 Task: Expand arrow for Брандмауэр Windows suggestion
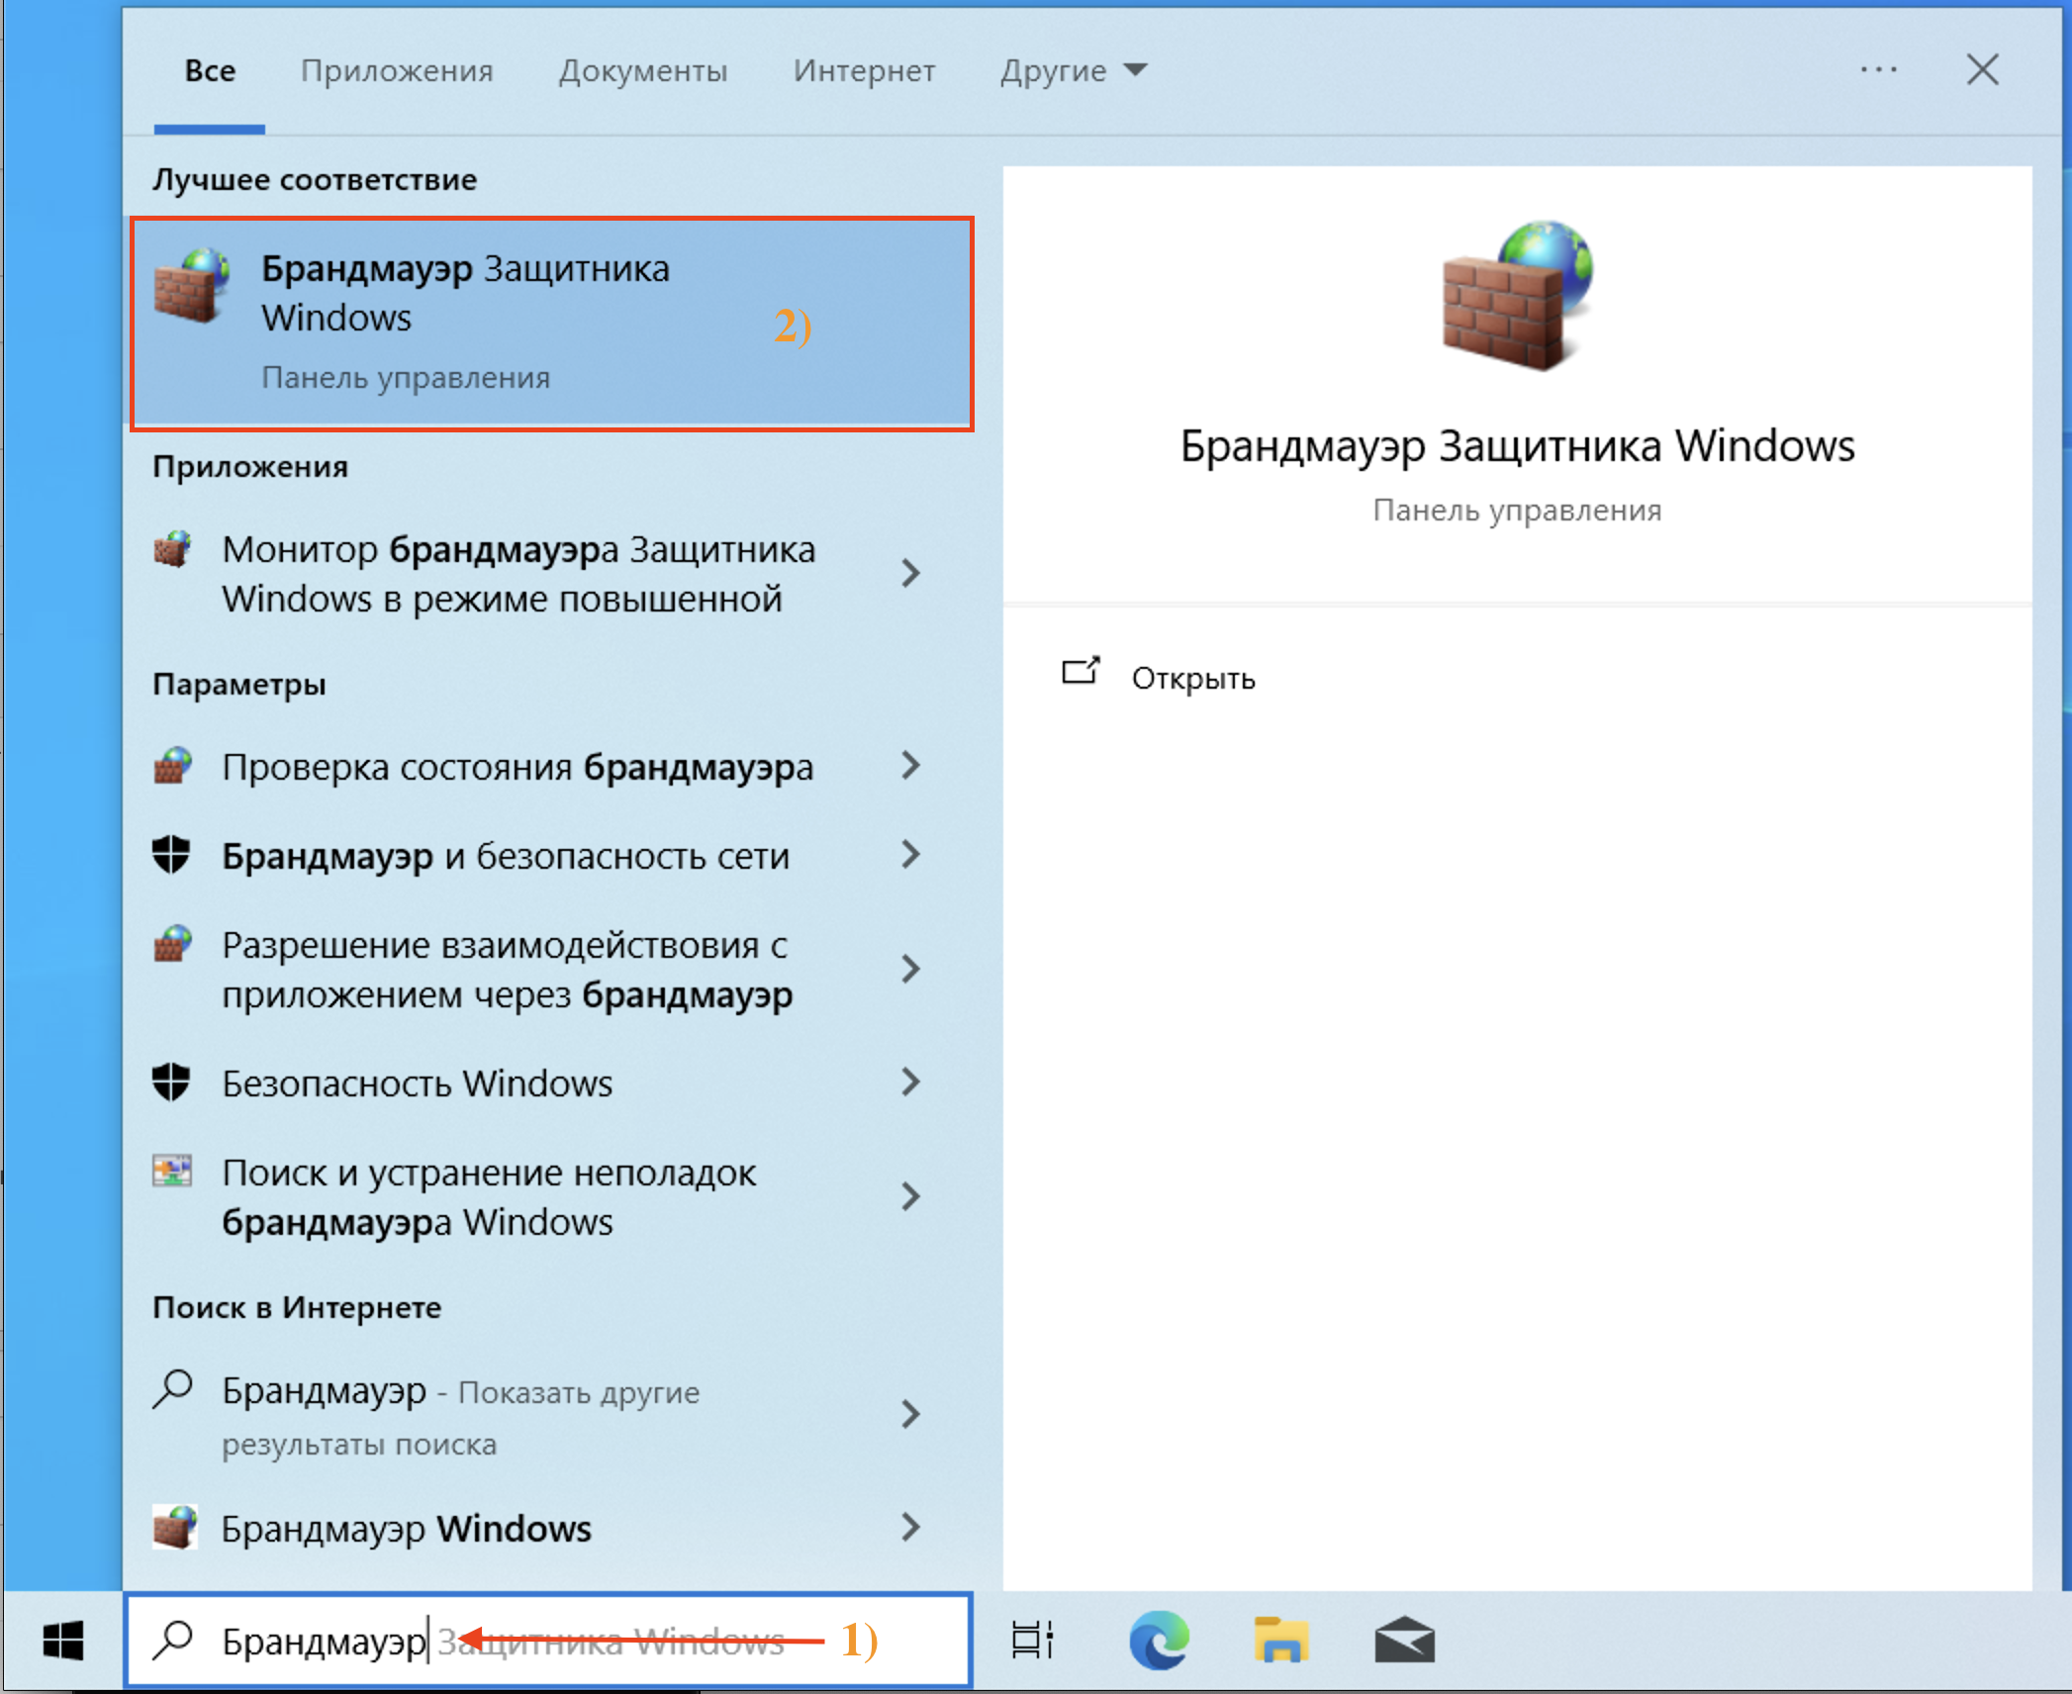tap(910, 1527)
